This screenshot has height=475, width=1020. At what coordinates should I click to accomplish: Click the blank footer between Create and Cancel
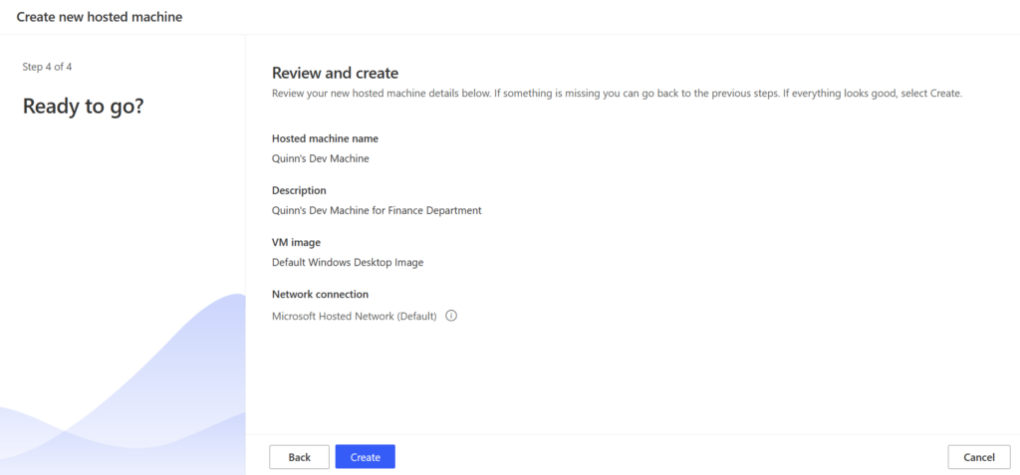pyautogui.click(x=670, y=457)
